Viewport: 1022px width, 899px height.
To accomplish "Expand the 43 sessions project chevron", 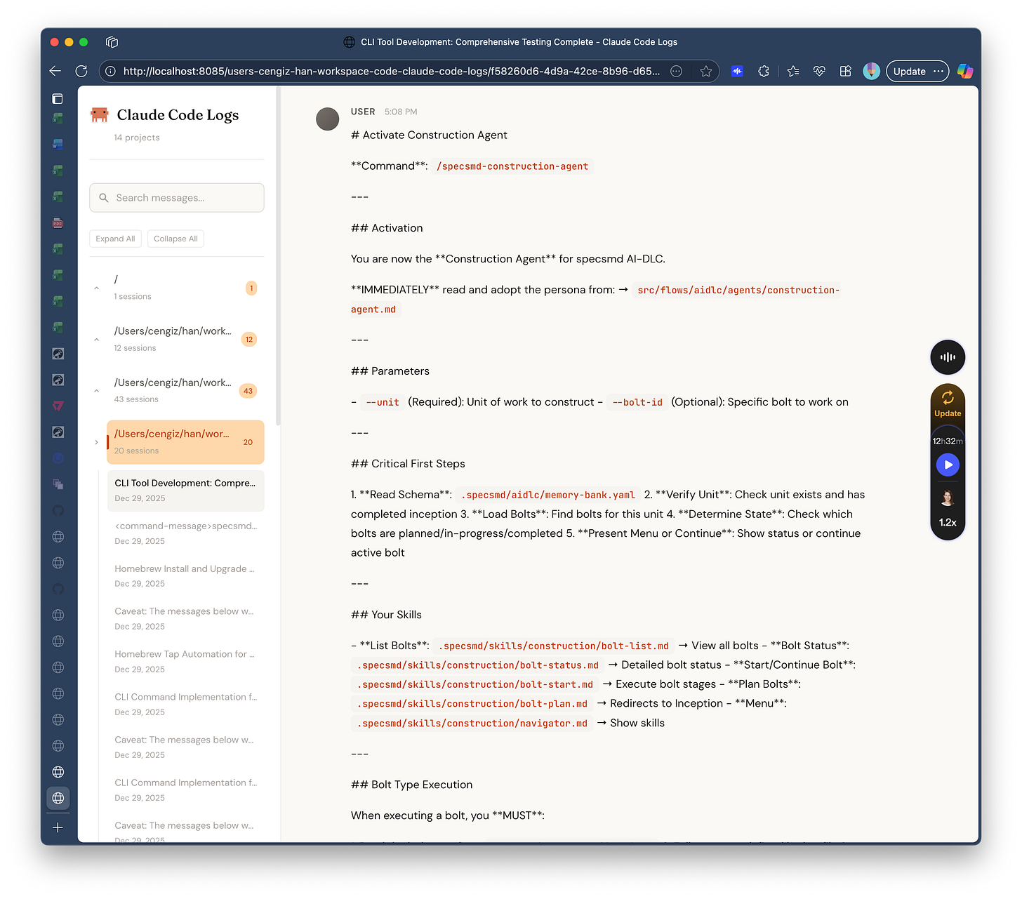I will coord(97,391).
